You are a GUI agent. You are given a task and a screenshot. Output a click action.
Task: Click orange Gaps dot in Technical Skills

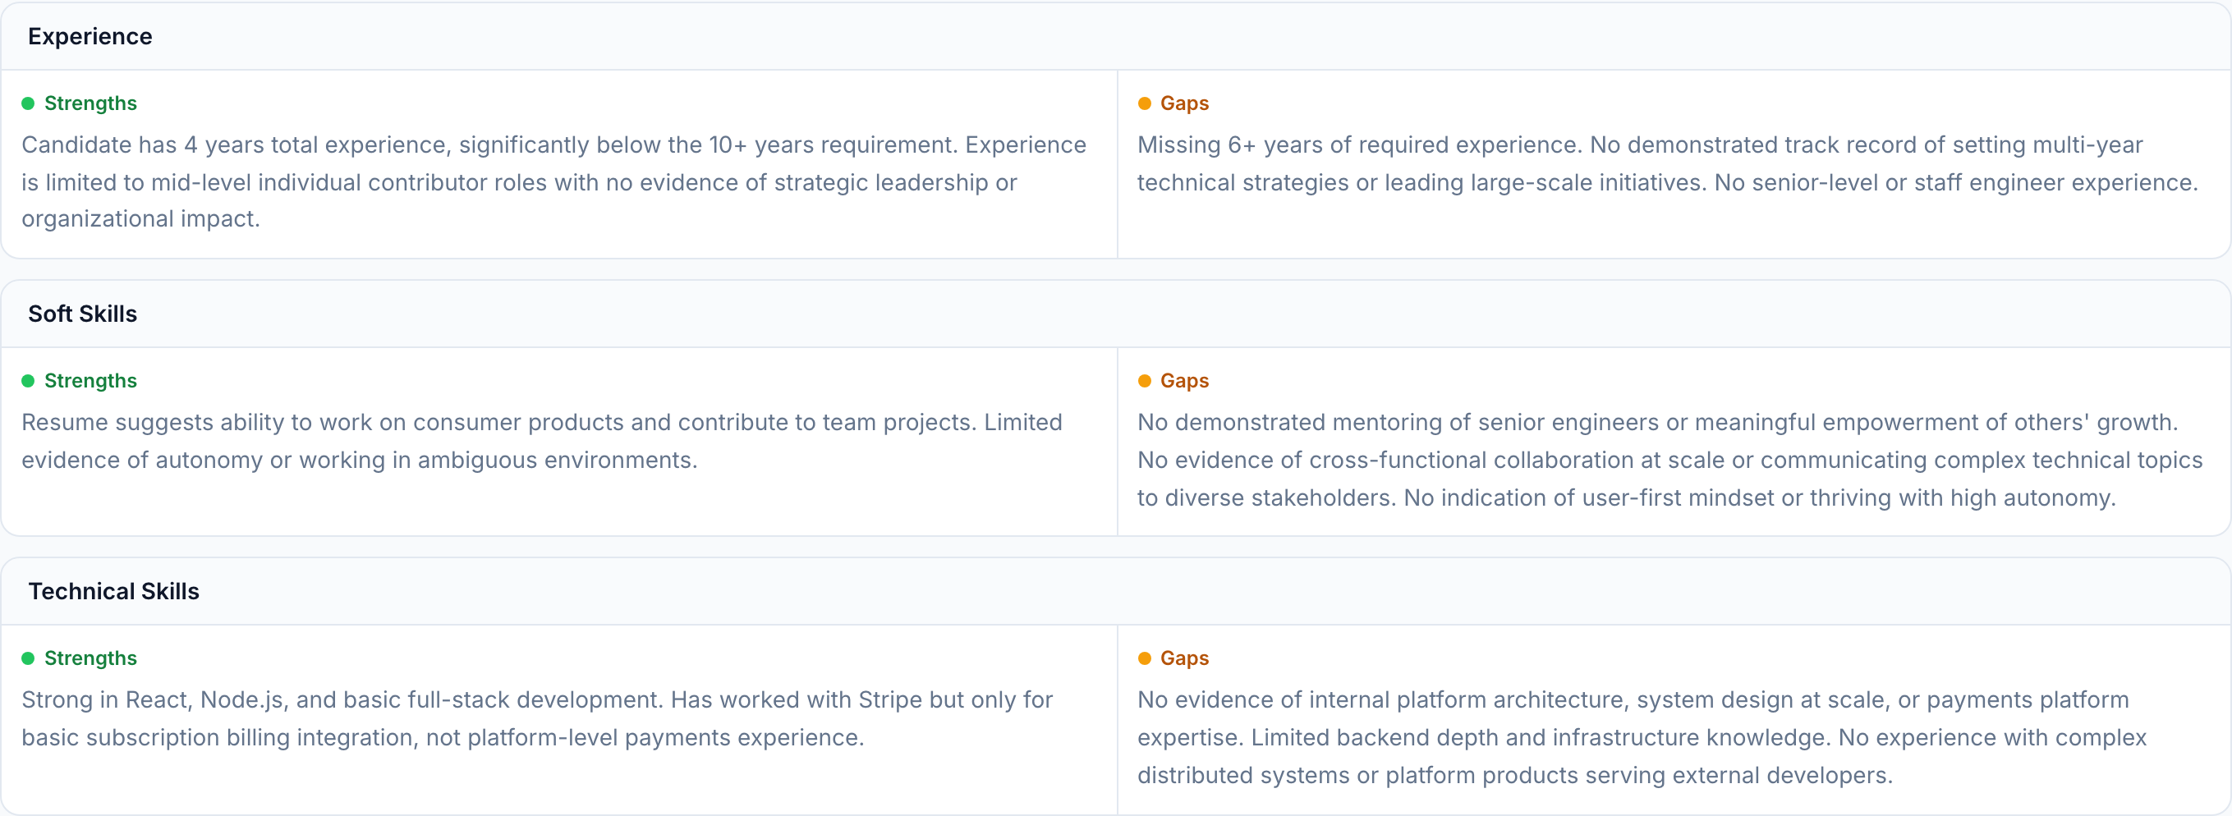pos(1144,658)
